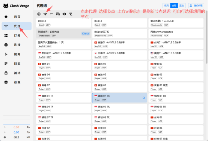Click the download arrow speed indicator
208x141 pixels.
coord(5,132)
